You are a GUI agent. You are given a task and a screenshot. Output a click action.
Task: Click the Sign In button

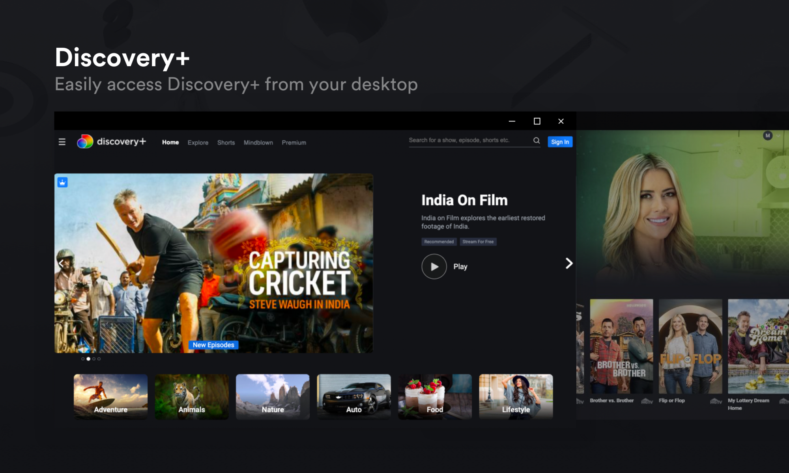[560, 142]
